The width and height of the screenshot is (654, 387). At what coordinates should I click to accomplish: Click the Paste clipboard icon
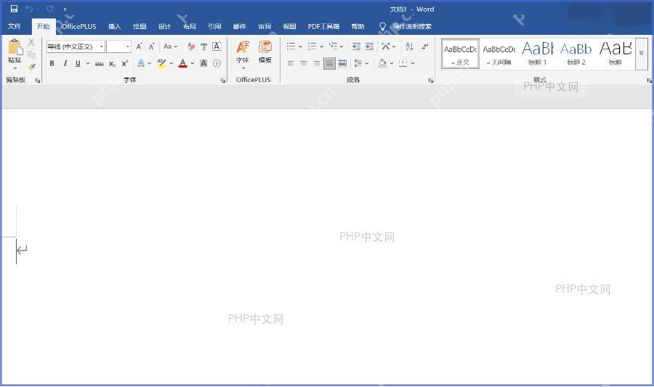(x=15, y=46)
